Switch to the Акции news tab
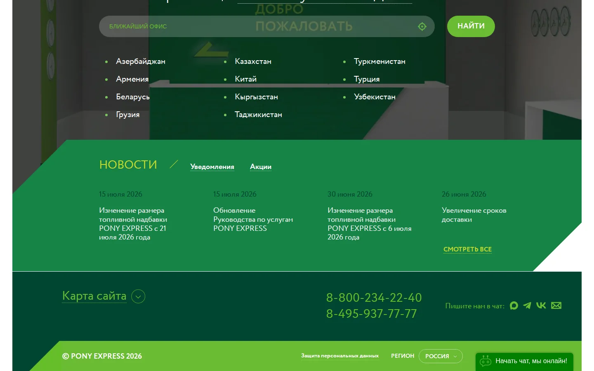This screenshot has height=371, width=594. point(261,167)
